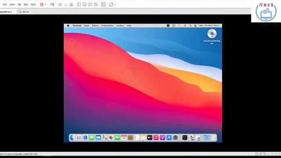Click the date and time in menu bar
281x158 pixels.
click(209, 25)
